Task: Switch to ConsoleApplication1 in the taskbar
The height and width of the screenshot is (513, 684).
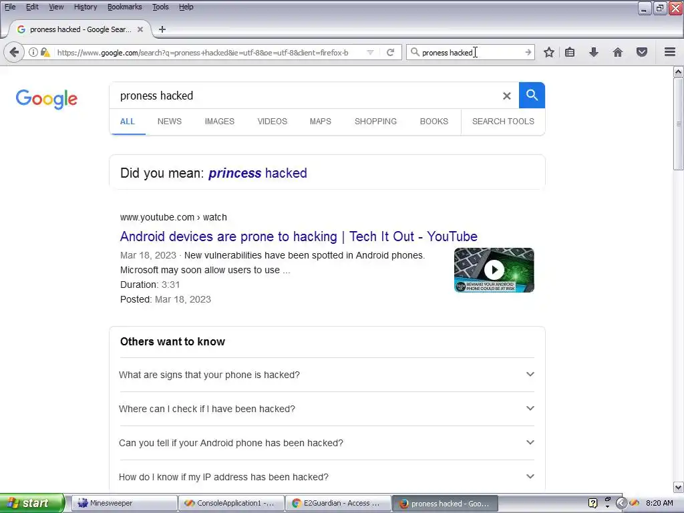Action: click(x=231, y=503)
